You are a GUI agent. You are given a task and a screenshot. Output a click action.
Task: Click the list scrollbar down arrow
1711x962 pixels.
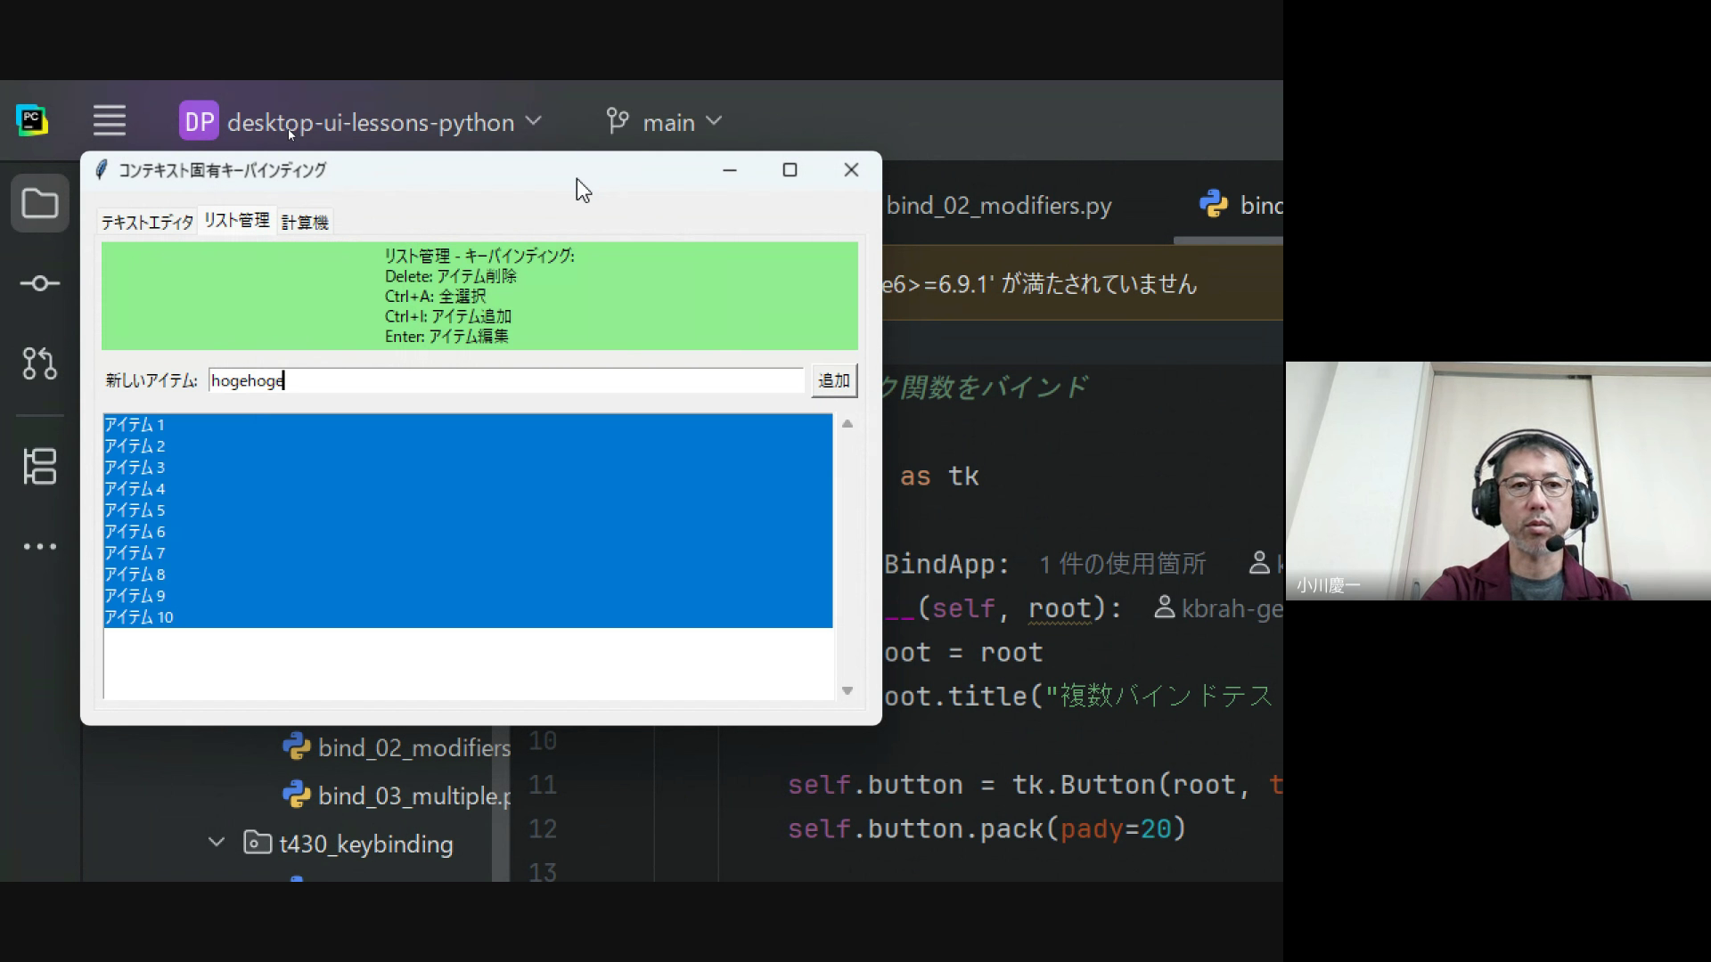pyautogui.click(x=847, y=691)
